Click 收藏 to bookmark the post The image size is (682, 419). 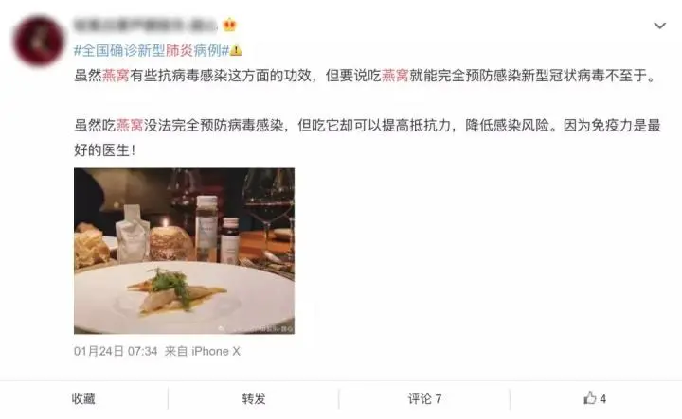83,398
